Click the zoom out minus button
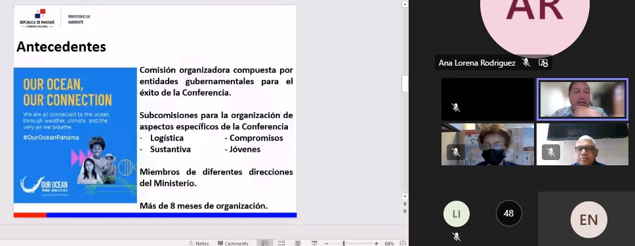This screenshot has height=246, width=635. click(x=327, y=243)
